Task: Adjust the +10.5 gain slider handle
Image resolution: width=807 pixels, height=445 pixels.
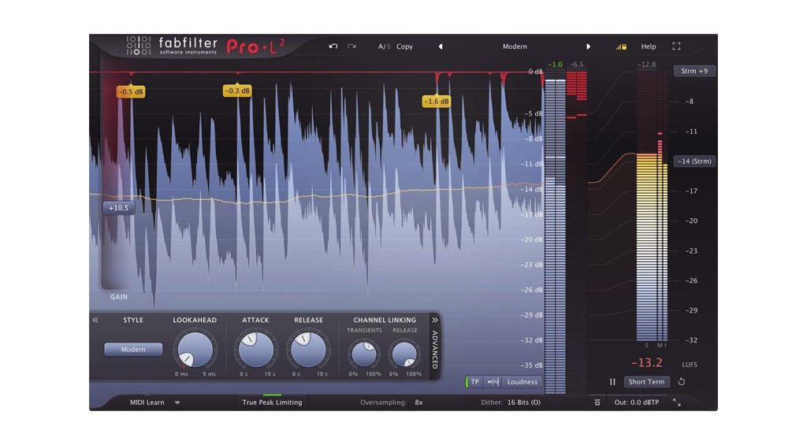Action: [x=119, y=208]
